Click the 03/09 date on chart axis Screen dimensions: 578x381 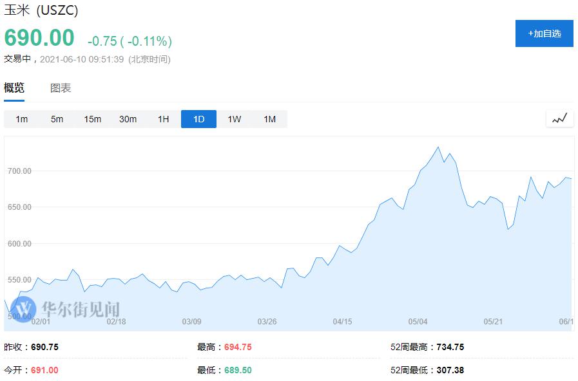(x=191, y=321)
